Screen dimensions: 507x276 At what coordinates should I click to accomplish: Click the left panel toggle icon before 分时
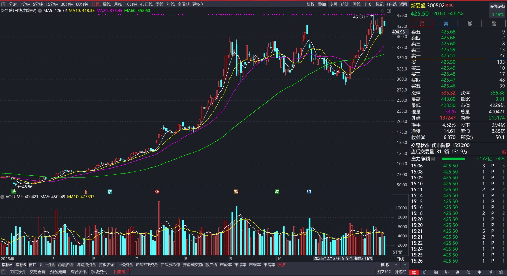[3, 4]
